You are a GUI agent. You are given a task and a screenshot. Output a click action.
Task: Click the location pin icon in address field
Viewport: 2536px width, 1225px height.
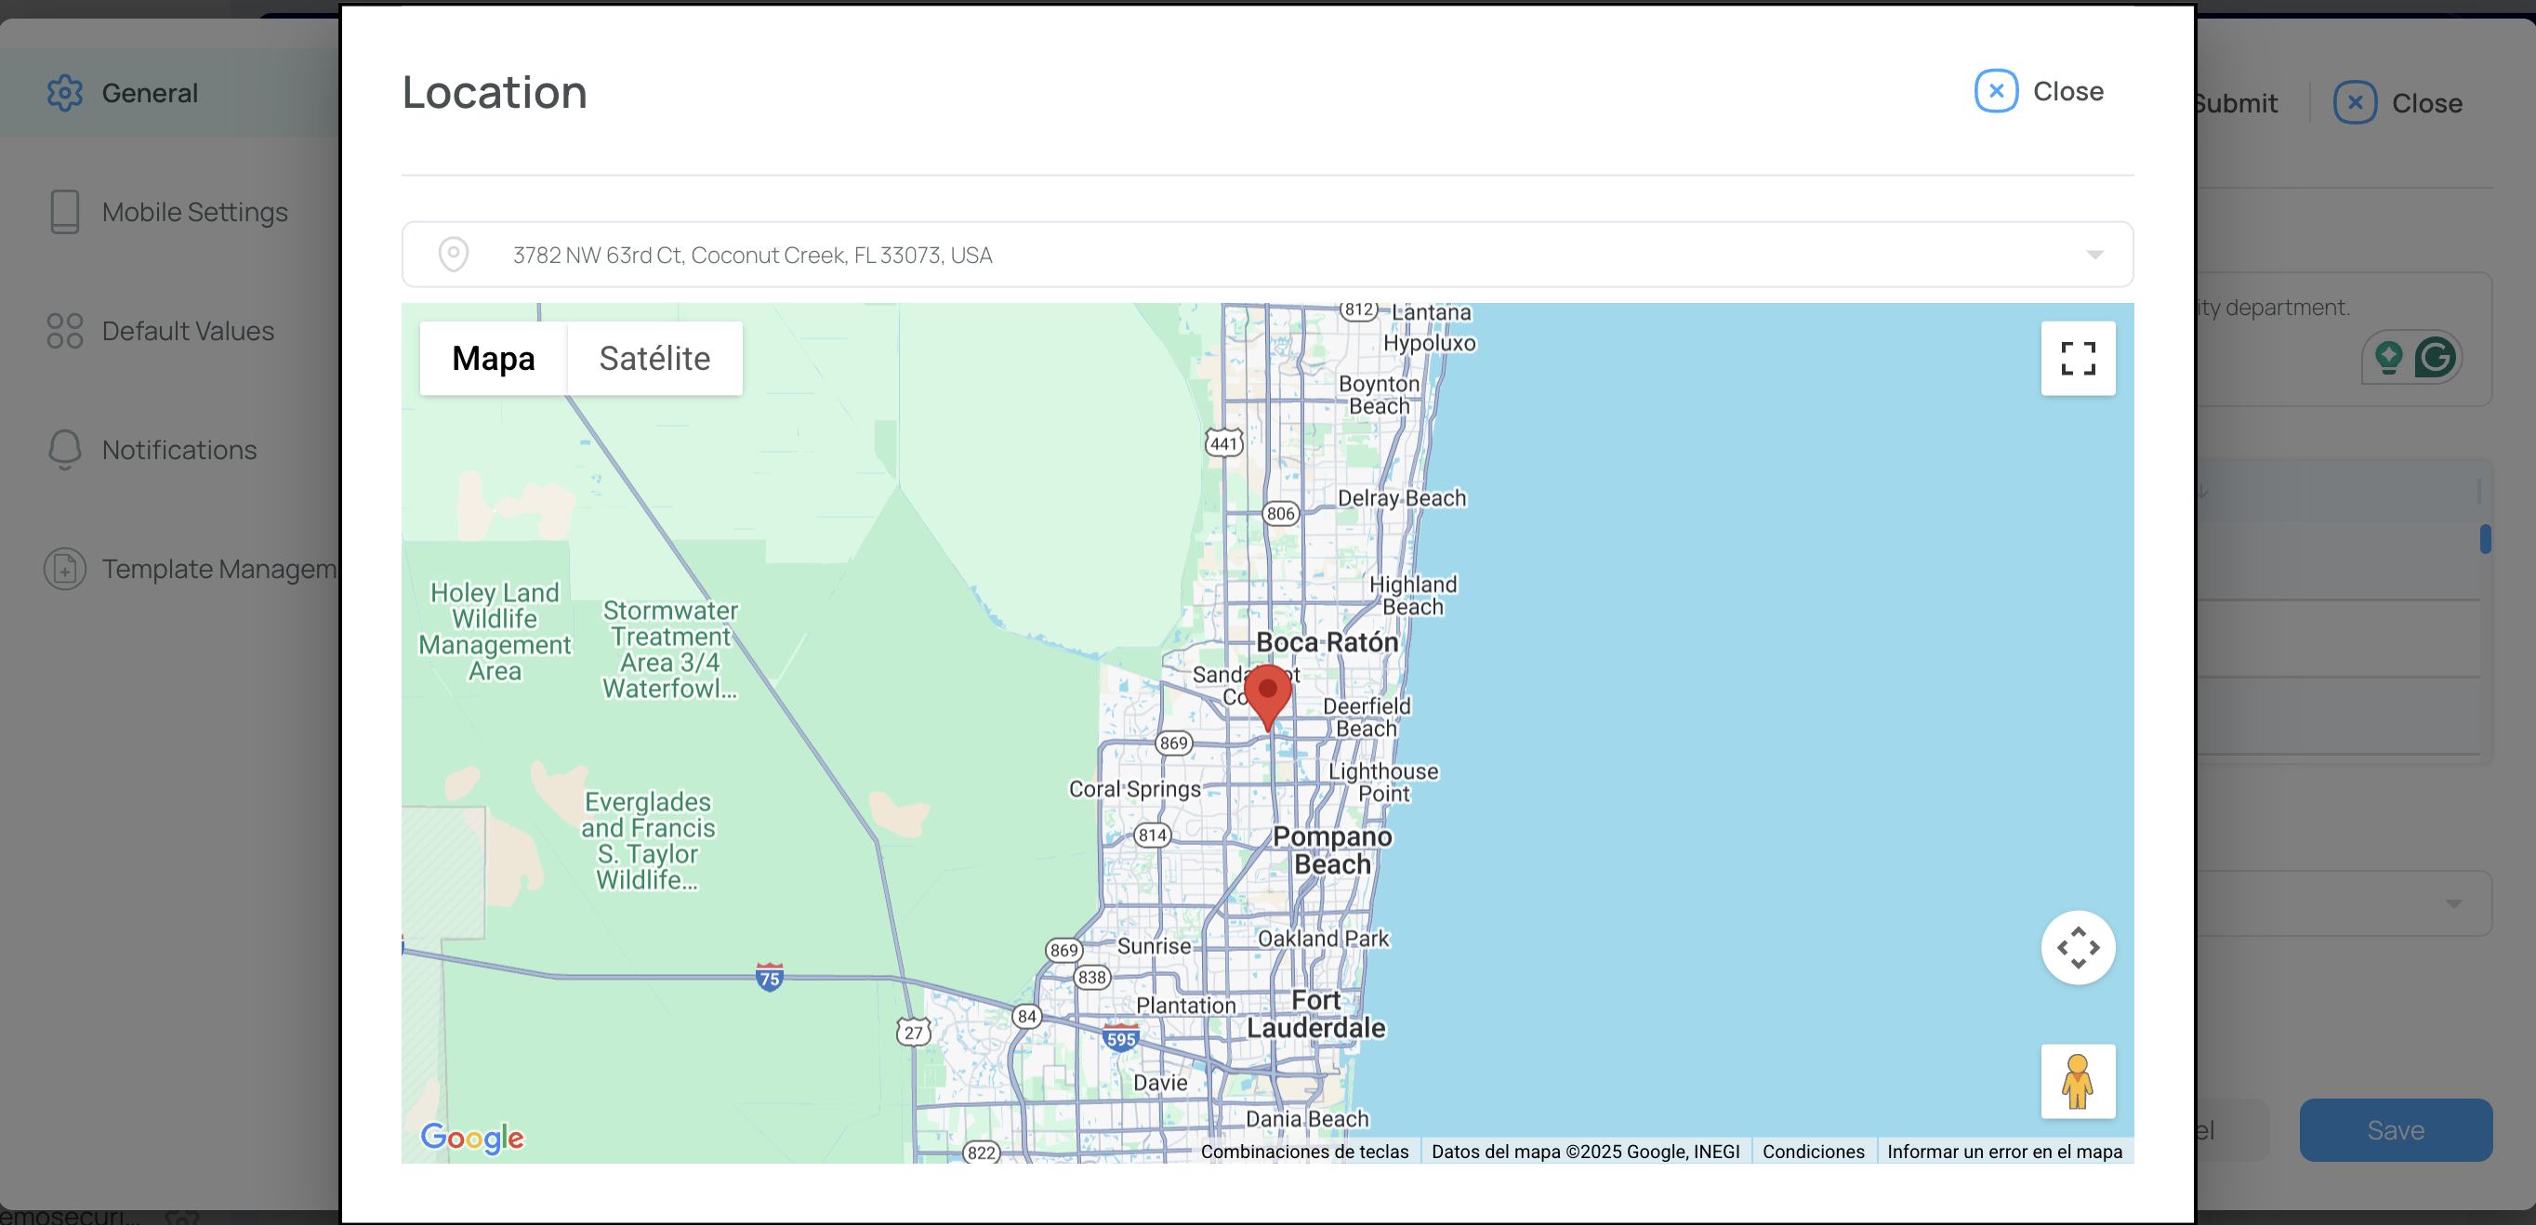coord(453,254)
